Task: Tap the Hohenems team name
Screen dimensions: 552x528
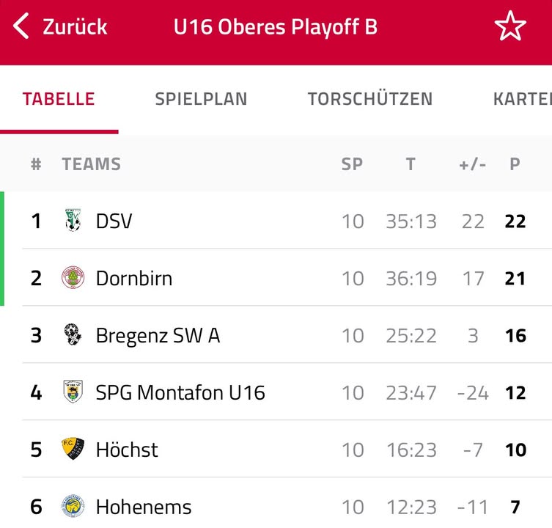Action: point(144,507)
